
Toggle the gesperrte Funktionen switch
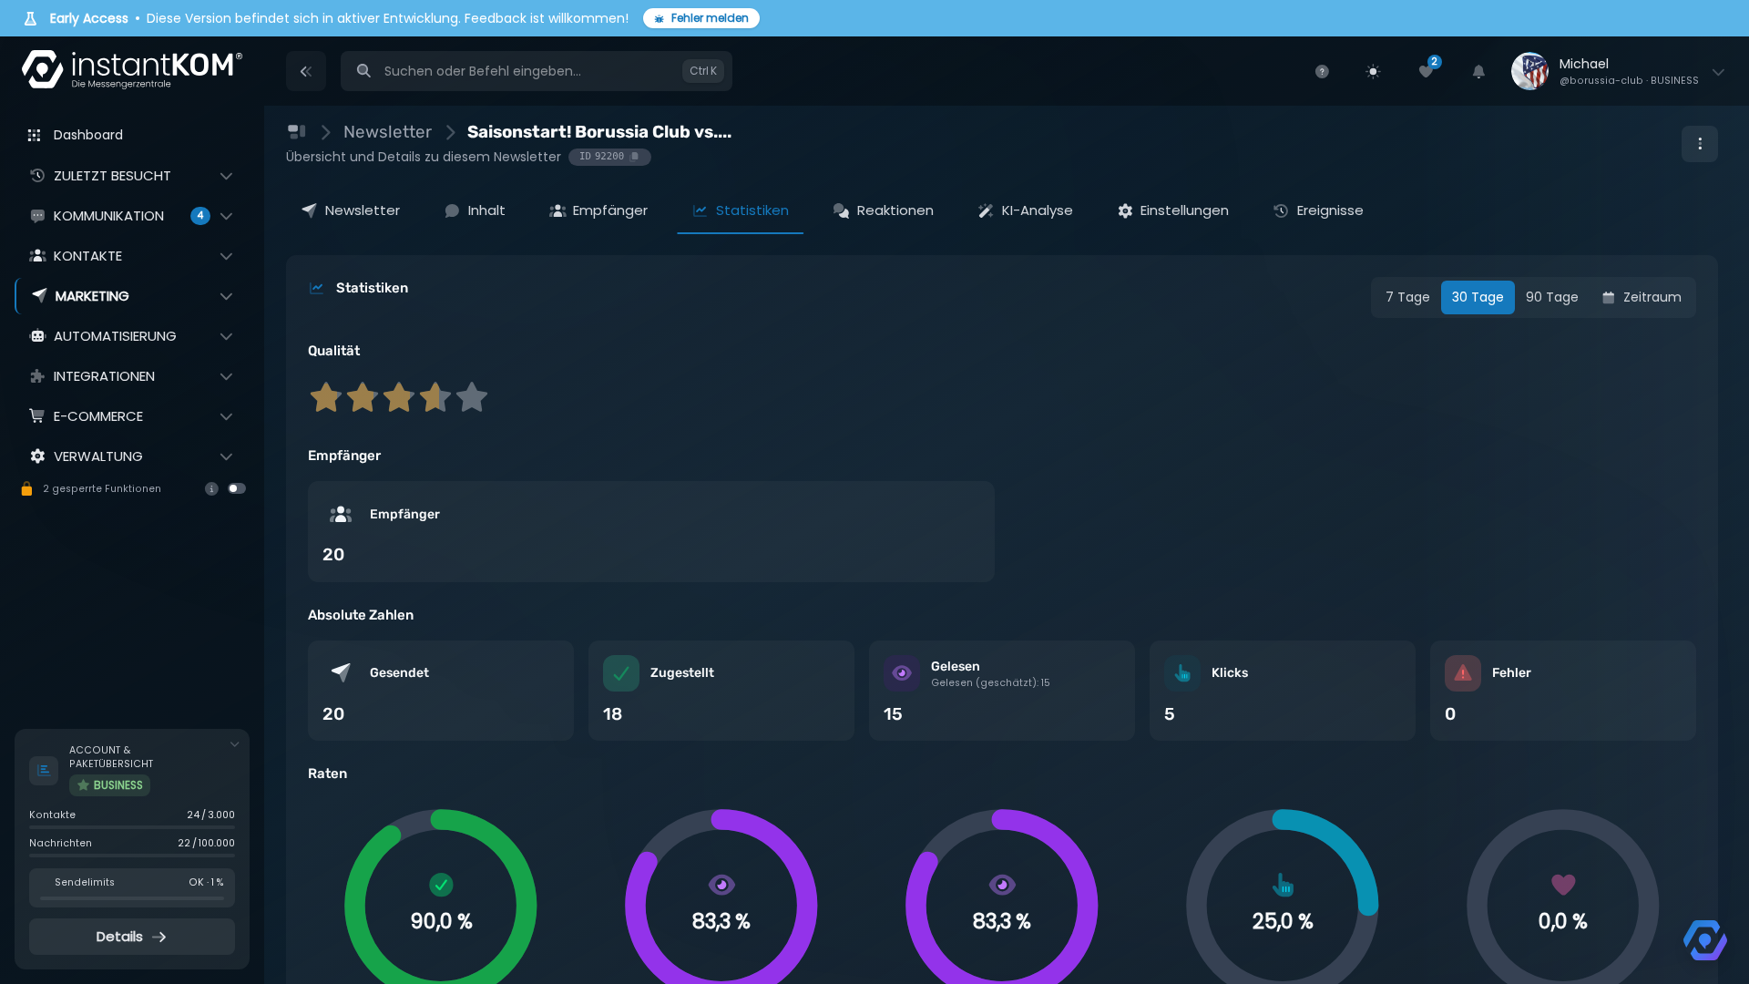[x=237, y=488]
